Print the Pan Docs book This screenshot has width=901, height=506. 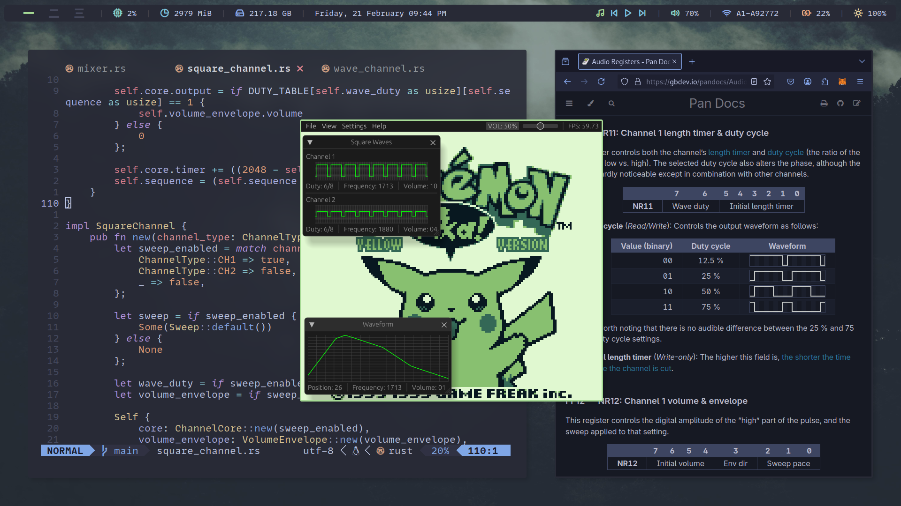(824, 104)
